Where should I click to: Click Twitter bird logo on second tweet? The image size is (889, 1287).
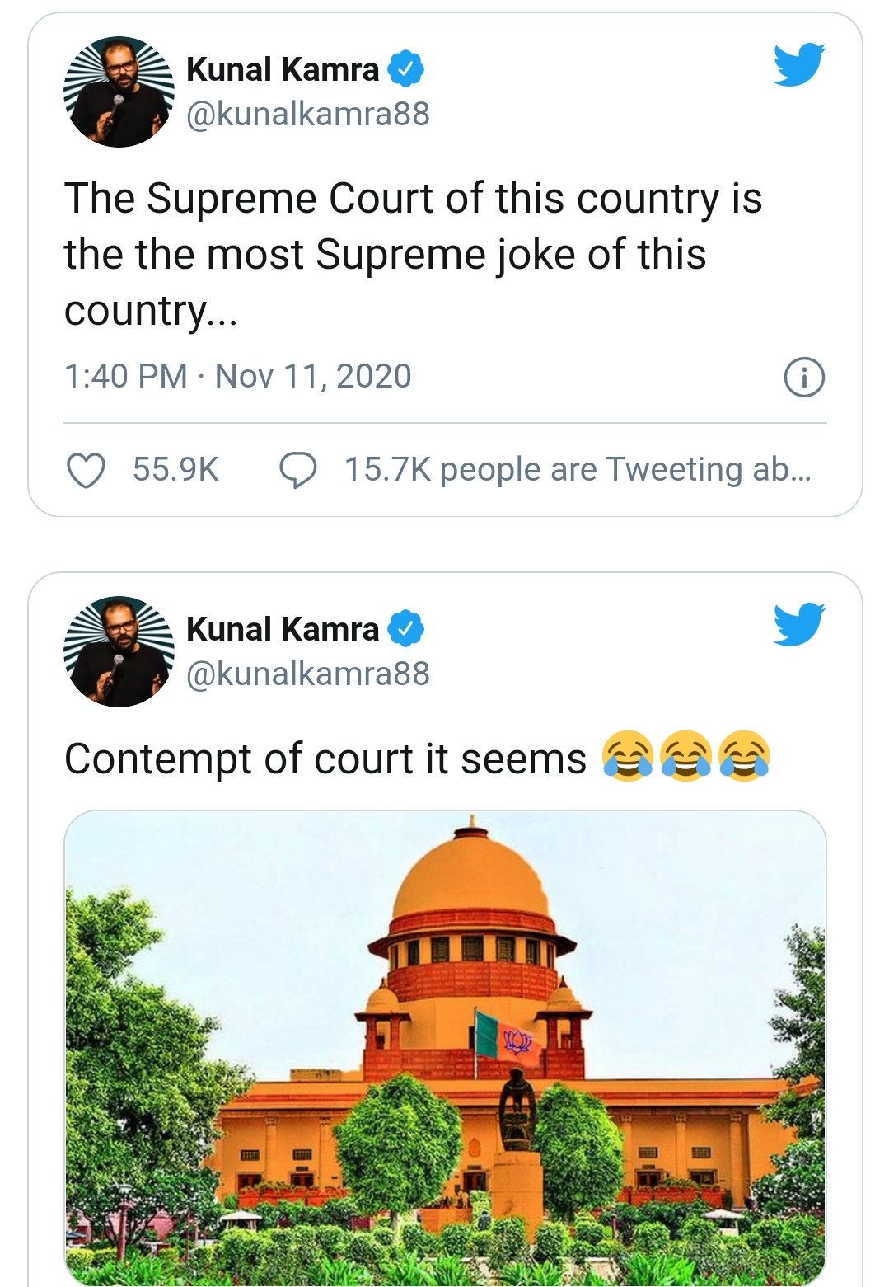pos(798,624)
